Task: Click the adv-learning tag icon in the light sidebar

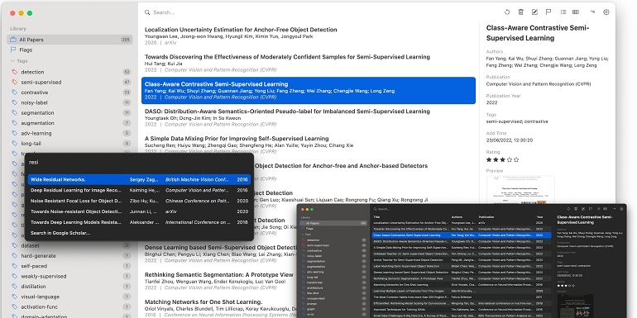Action: coord(15,133)
